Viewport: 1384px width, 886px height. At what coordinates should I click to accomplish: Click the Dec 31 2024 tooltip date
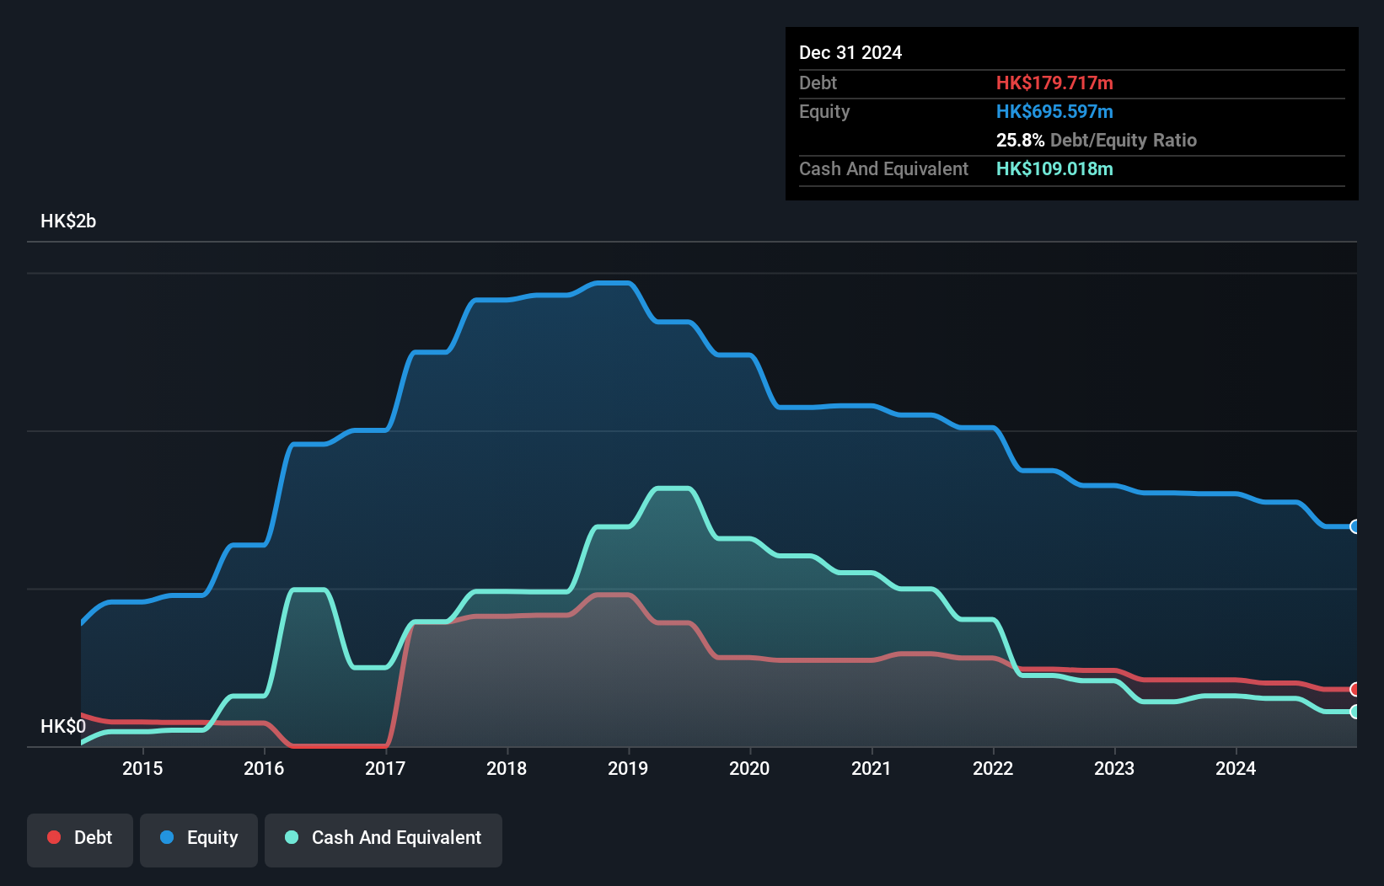click(x=850, y=52)
